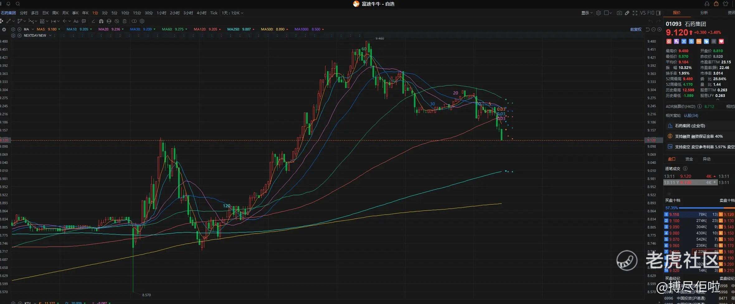Screen dimensions: 735x304
Task: Enter fullscreen chart mode icon
Action: (x=635, y=13)
